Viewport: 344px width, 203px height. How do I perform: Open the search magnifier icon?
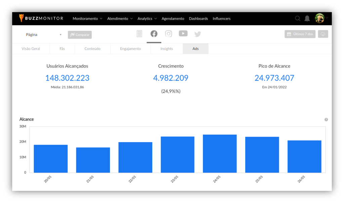[298, 18]
